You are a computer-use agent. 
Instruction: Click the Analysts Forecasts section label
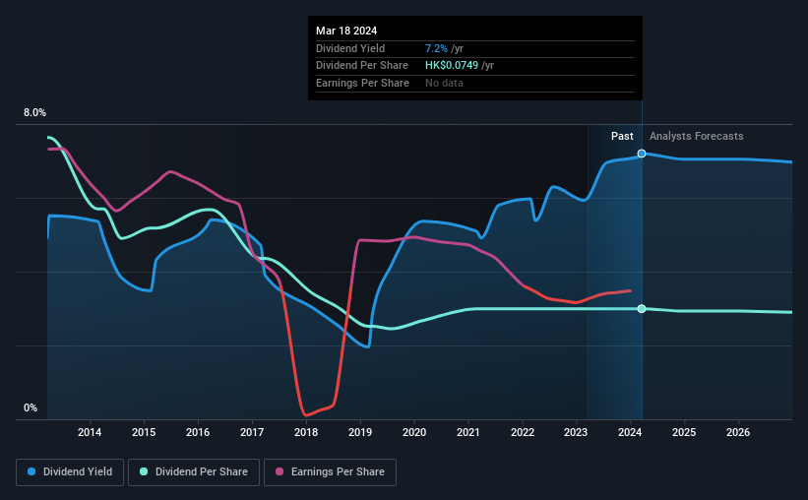coord(696,136)
